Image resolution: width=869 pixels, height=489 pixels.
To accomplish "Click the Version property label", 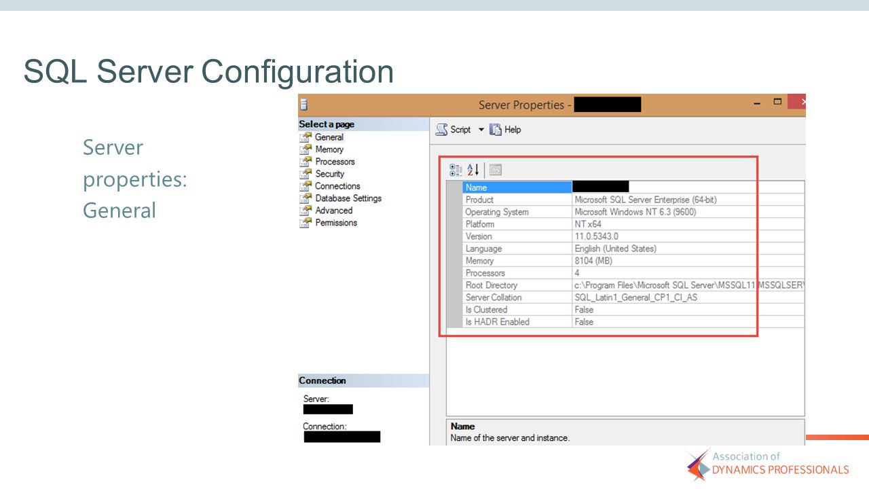I will pyautogui.click(x=479, y=236).
